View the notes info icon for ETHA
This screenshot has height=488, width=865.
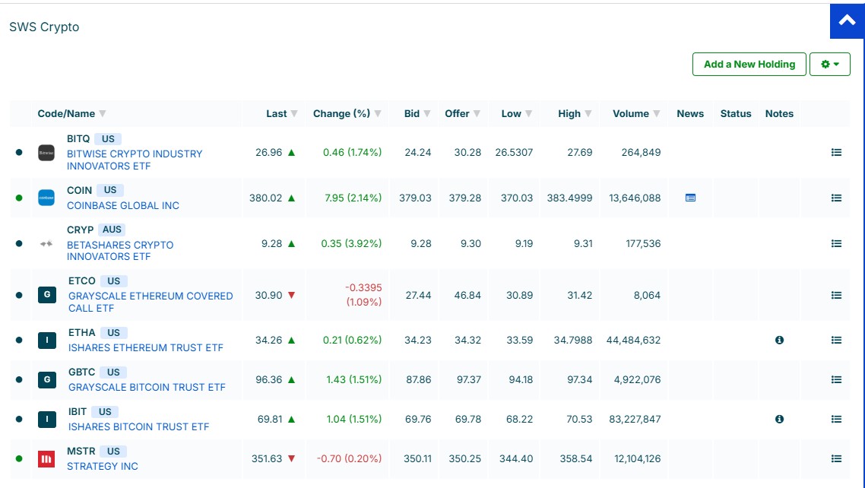pos(779,341)
